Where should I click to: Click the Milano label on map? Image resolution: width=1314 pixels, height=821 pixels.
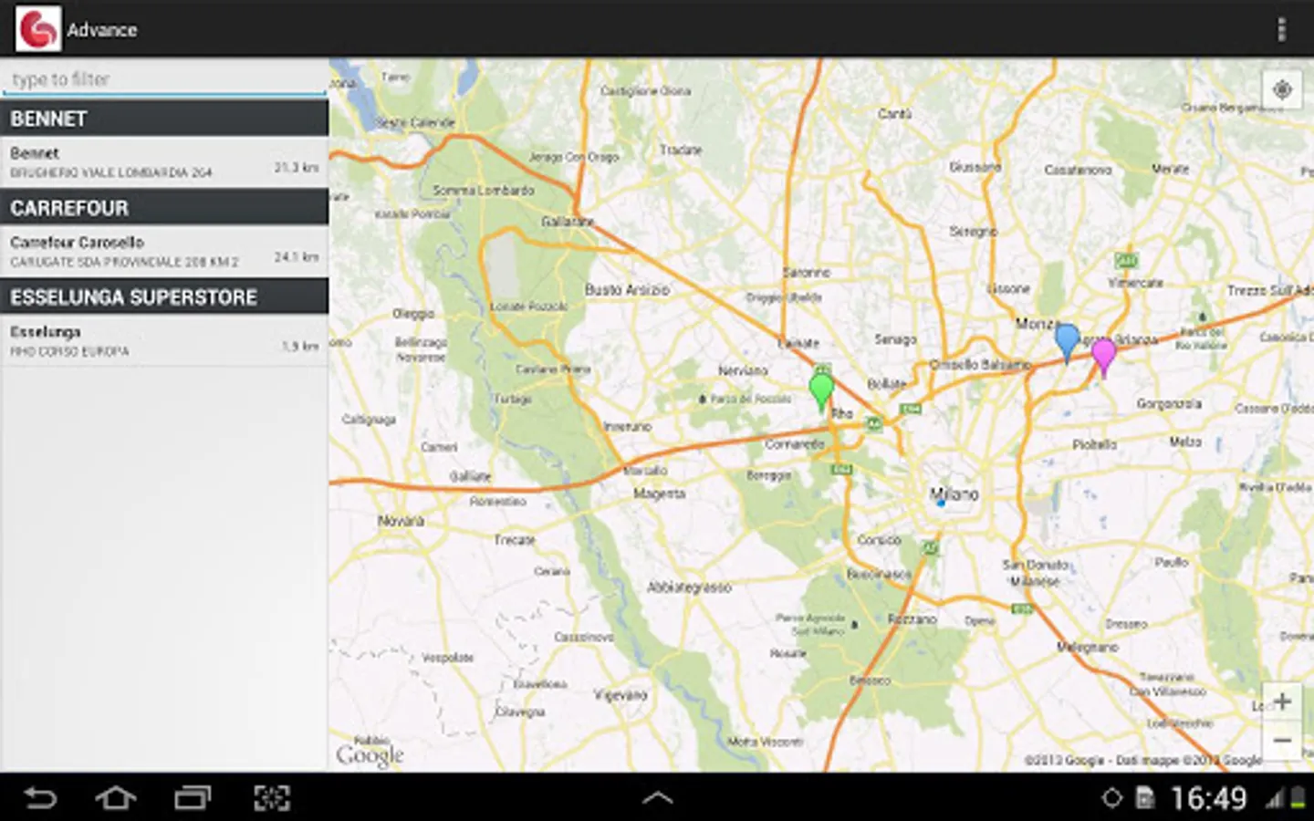[x=954, y=494]
